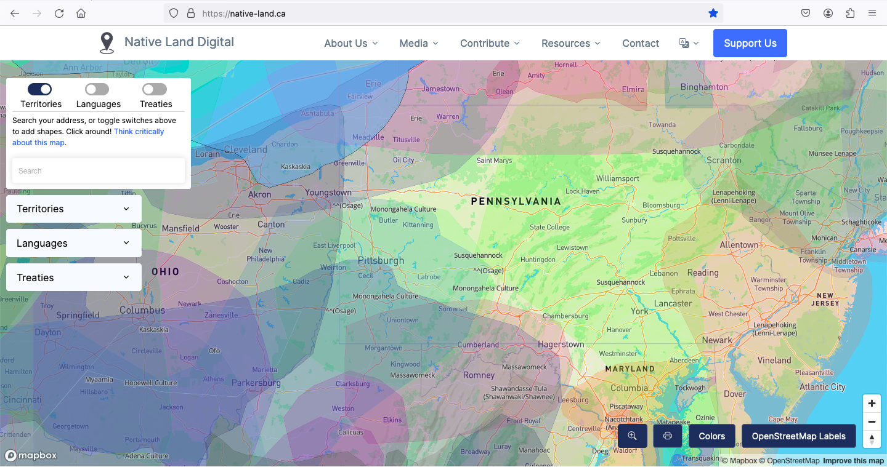887x467 pixels.
Task: Zoom out on the map
Action: tap(872, 422)
